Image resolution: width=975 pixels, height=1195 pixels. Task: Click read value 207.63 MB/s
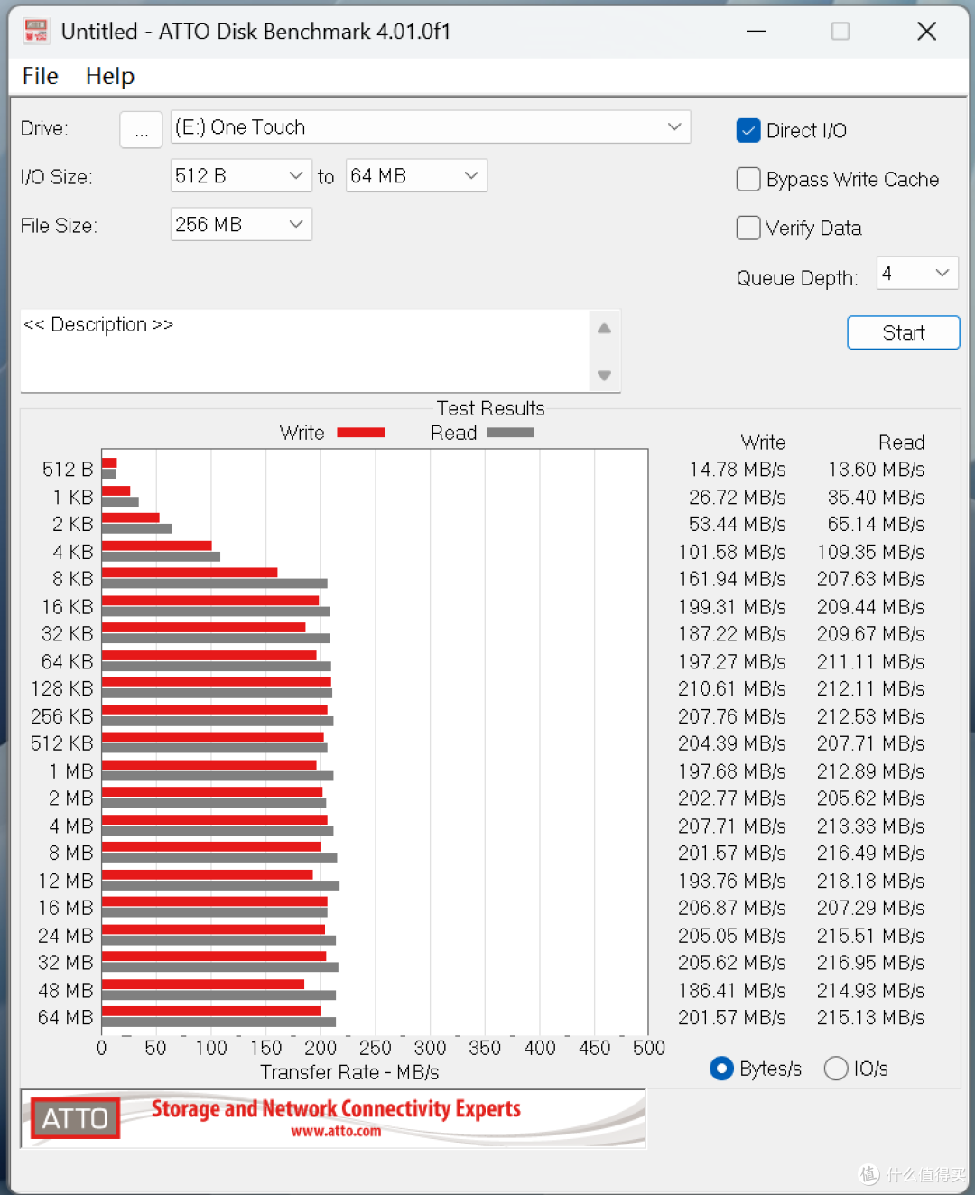pyautogui.click(x=871, y=579)
